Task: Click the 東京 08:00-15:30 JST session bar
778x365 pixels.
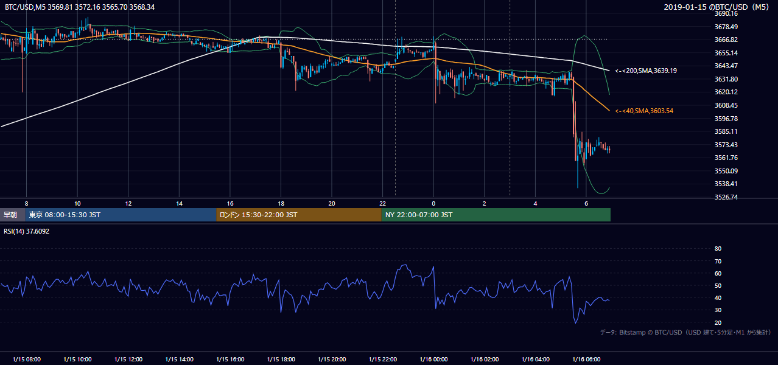Action: pyautogui.click(x=121, y=215)
